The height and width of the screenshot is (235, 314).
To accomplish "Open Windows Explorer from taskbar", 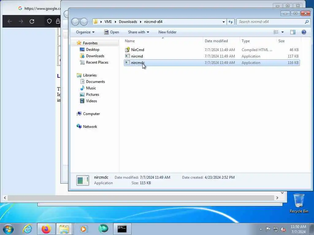I will tap(64, 229).
